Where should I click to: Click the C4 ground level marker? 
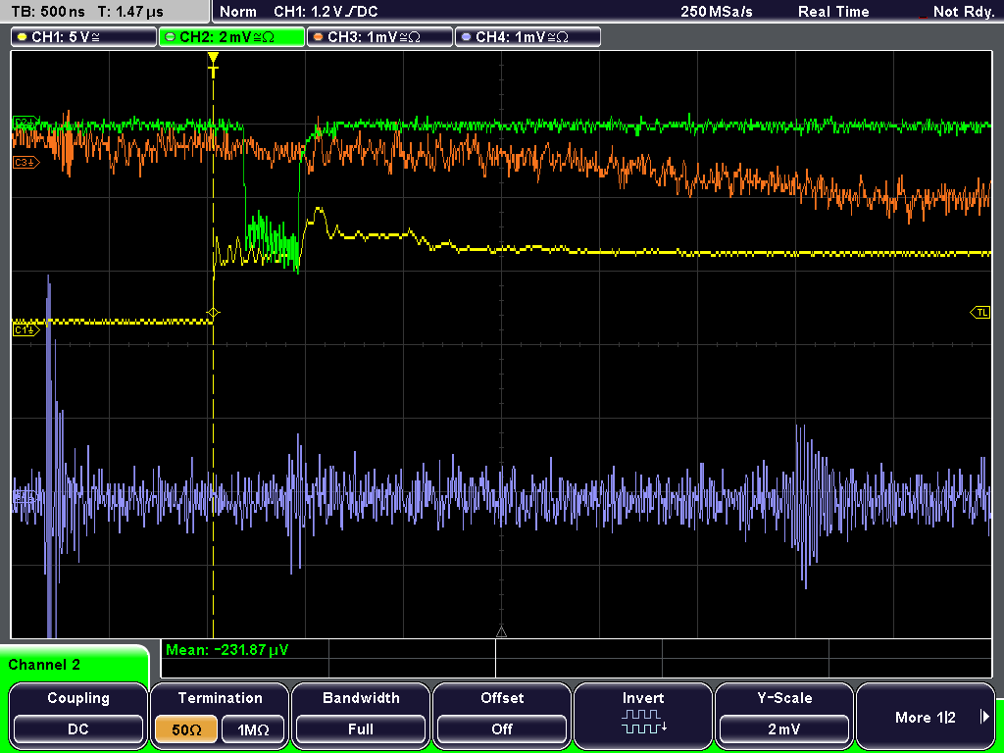25,497
